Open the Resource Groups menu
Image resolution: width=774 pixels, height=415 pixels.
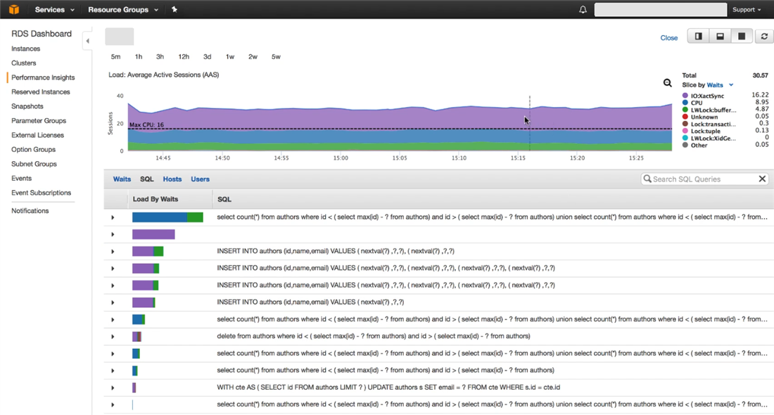coord(123,9)
